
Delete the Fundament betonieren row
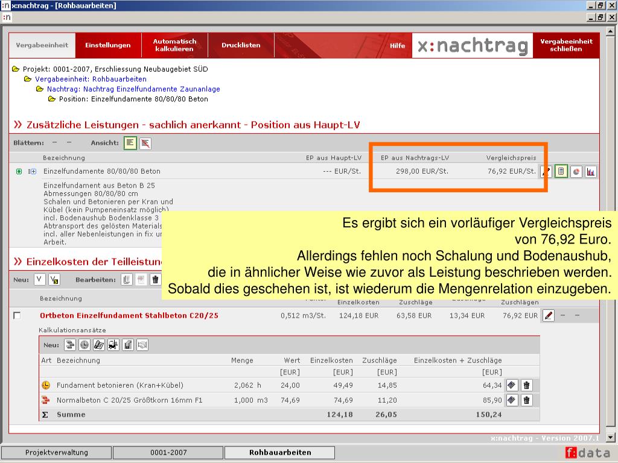(x=526, y=385)
